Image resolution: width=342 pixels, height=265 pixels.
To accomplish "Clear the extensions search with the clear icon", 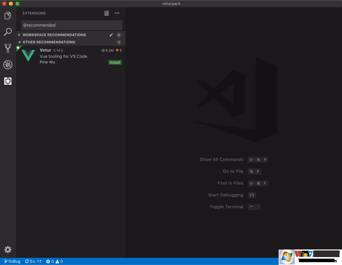I will [106, 13].
